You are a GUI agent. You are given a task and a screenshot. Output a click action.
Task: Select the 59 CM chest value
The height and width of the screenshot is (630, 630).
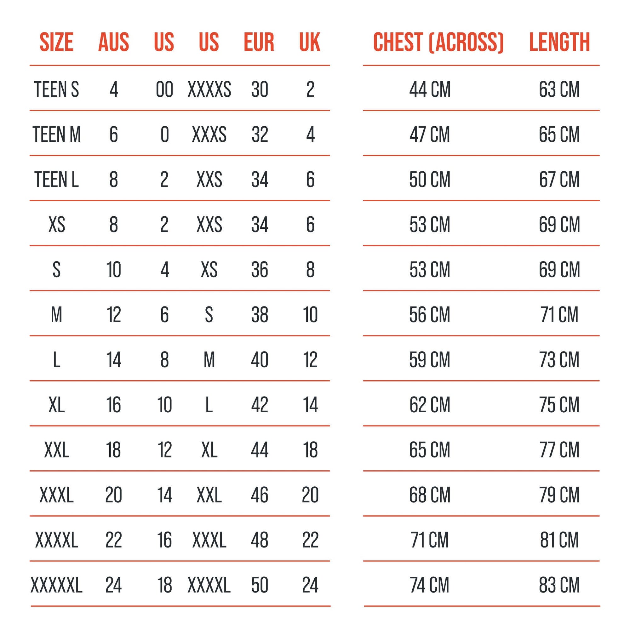[430, 360]
